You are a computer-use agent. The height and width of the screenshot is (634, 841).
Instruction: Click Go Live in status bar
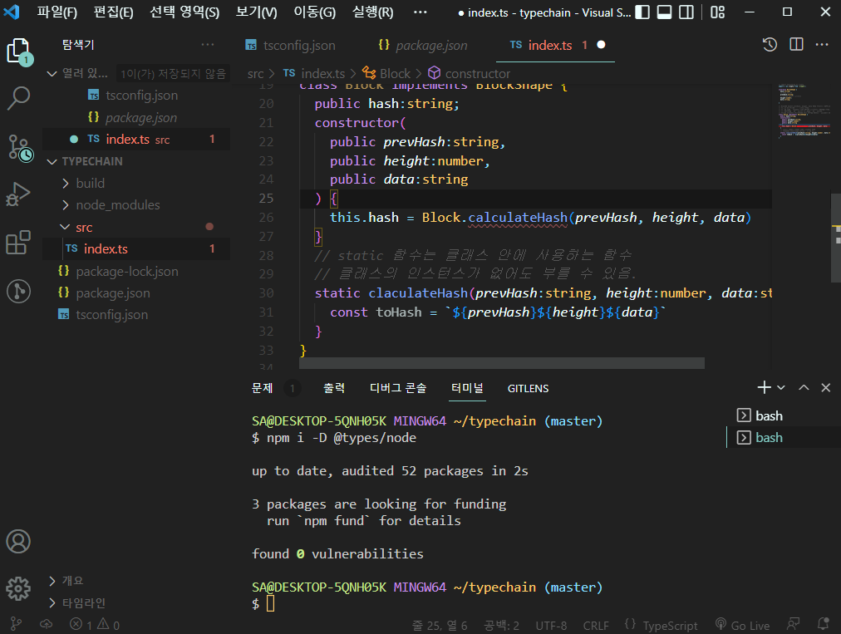[x=743, y=625]
